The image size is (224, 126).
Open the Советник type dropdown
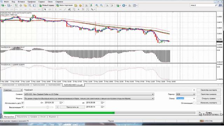click(13, 90)
